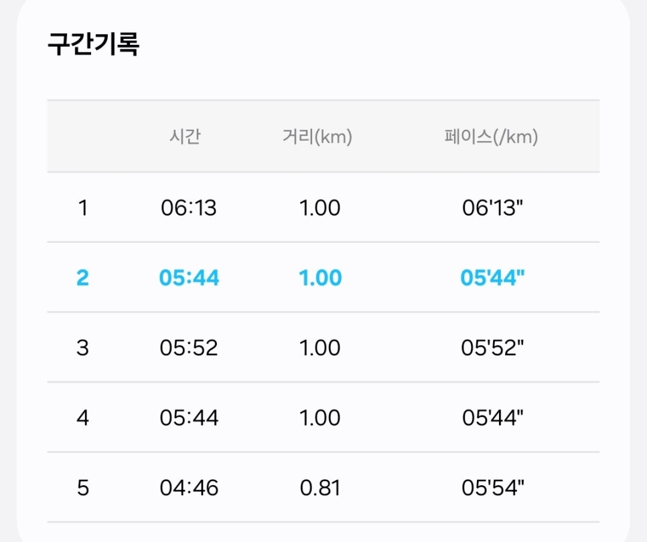Select lap number 3 row

click(x=323, y=347)
